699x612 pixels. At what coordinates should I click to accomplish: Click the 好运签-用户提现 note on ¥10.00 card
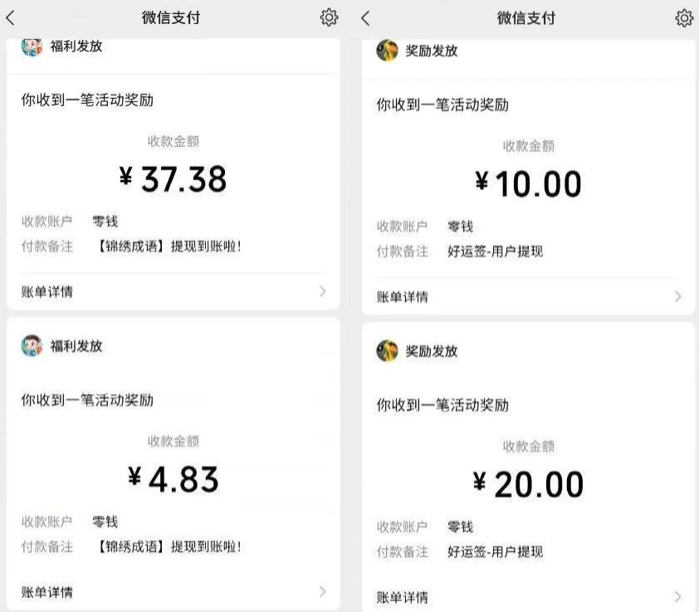click(495, 251)
